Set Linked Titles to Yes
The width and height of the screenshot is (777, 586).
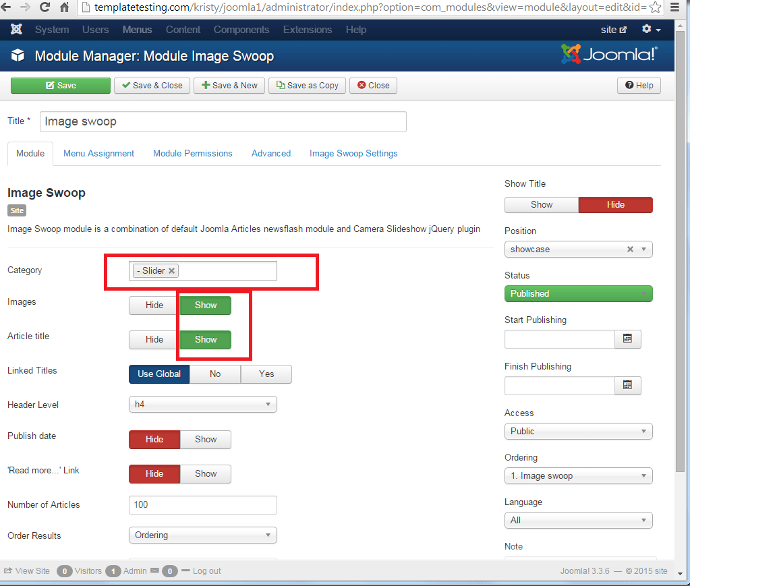[266, 374]
